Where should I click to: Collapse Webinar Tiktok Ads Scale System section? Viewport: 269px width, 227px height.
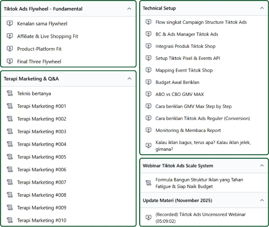(262, 165)
